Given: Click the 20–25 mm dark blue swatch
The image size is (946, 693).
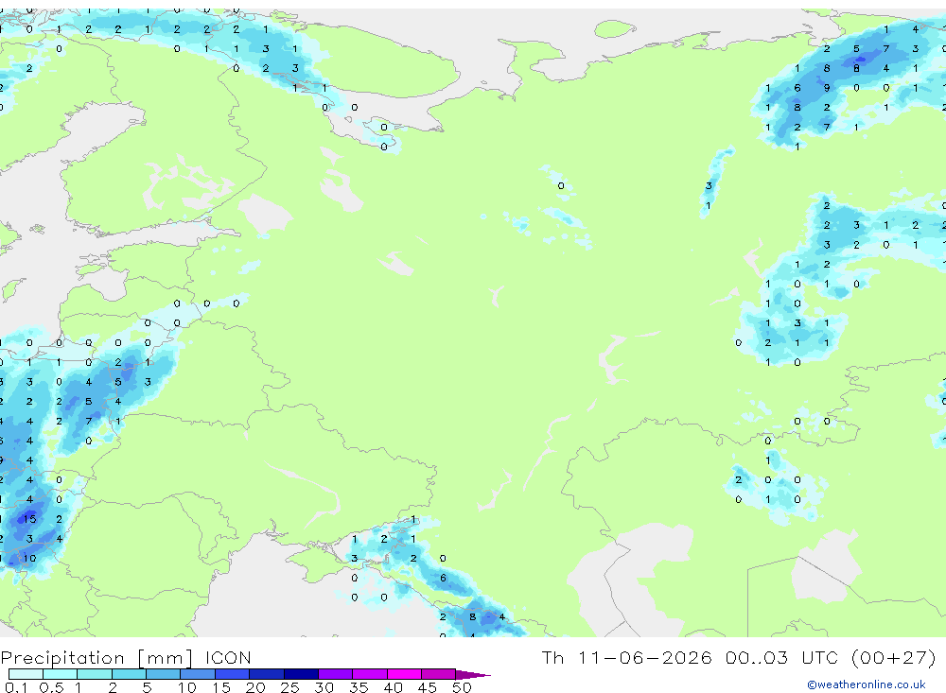Looking at the screenshot, I should click(x=266, y=674).
